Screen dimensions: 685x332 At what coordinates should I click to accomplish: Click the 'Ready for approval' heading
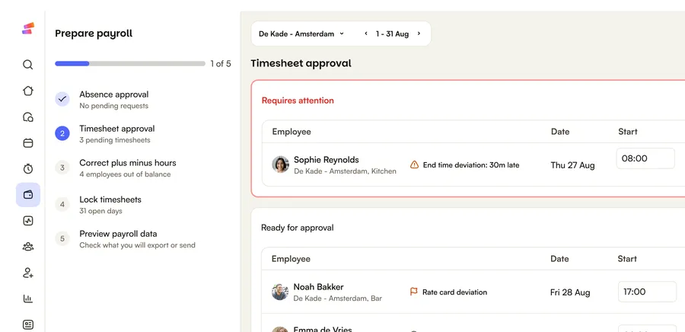pos(297,228)
